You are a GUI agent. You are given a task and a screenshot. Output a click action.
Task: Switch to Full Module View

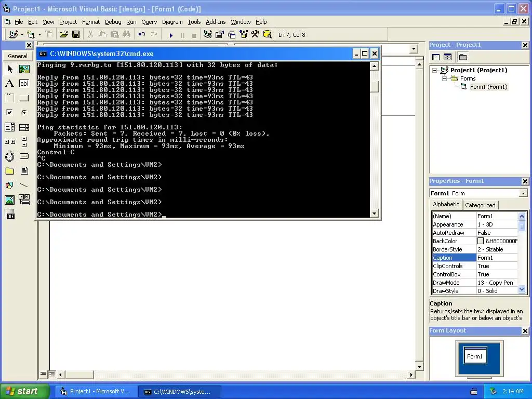pos(51,374)
